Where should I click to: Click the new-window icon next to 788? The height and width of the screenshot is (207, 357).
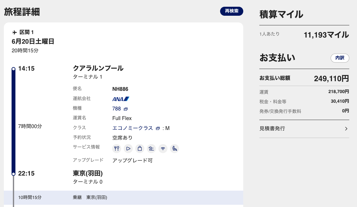[x=126, y=109]
